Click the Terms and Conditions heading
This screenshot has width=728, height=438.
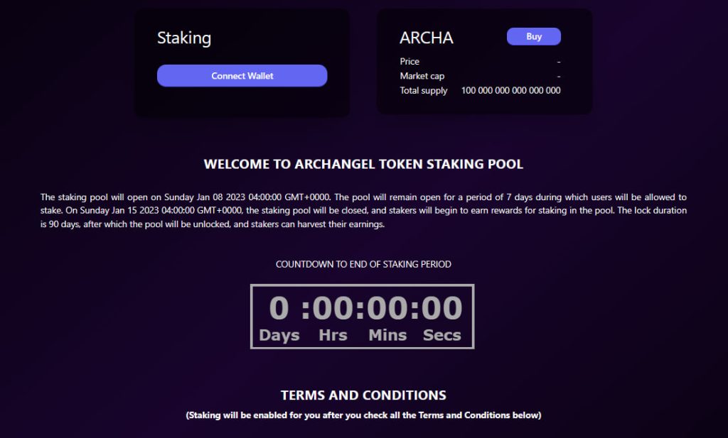[x=363, y=395]
